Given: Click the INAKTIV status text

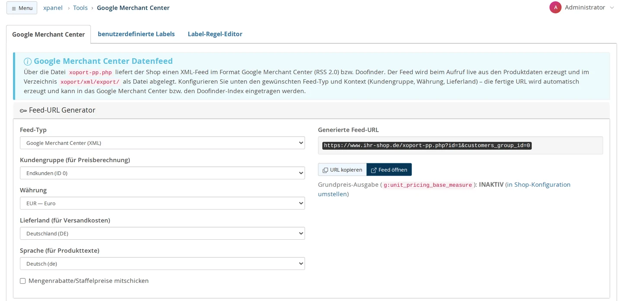Looking at the screenshot, I should (x=491, y=185).
